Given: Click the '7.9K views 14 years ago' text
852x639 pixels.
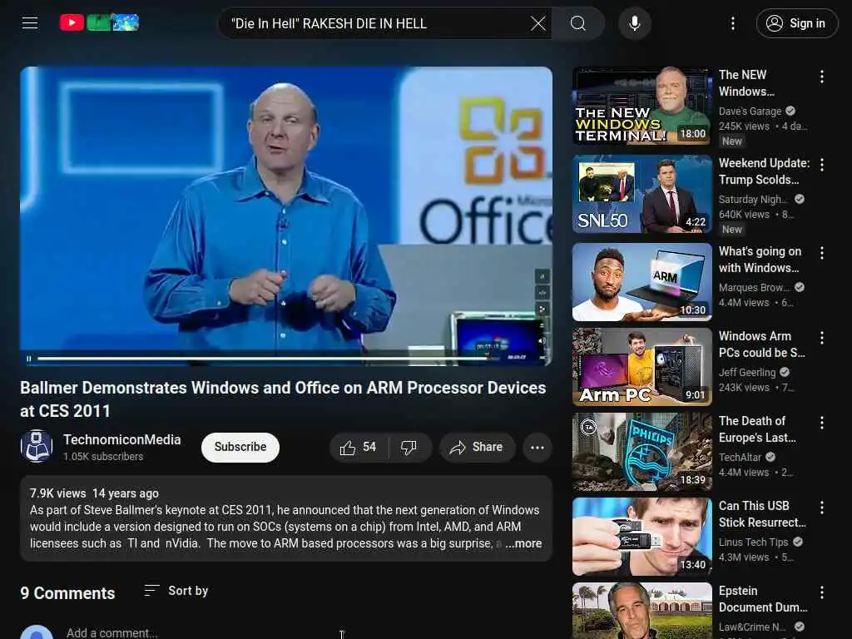Looking at the screenshot, I should coord(94,493).
